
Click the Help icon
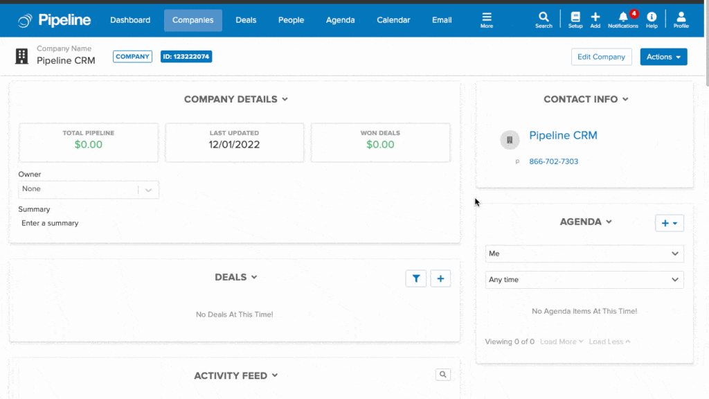[651, 19]
